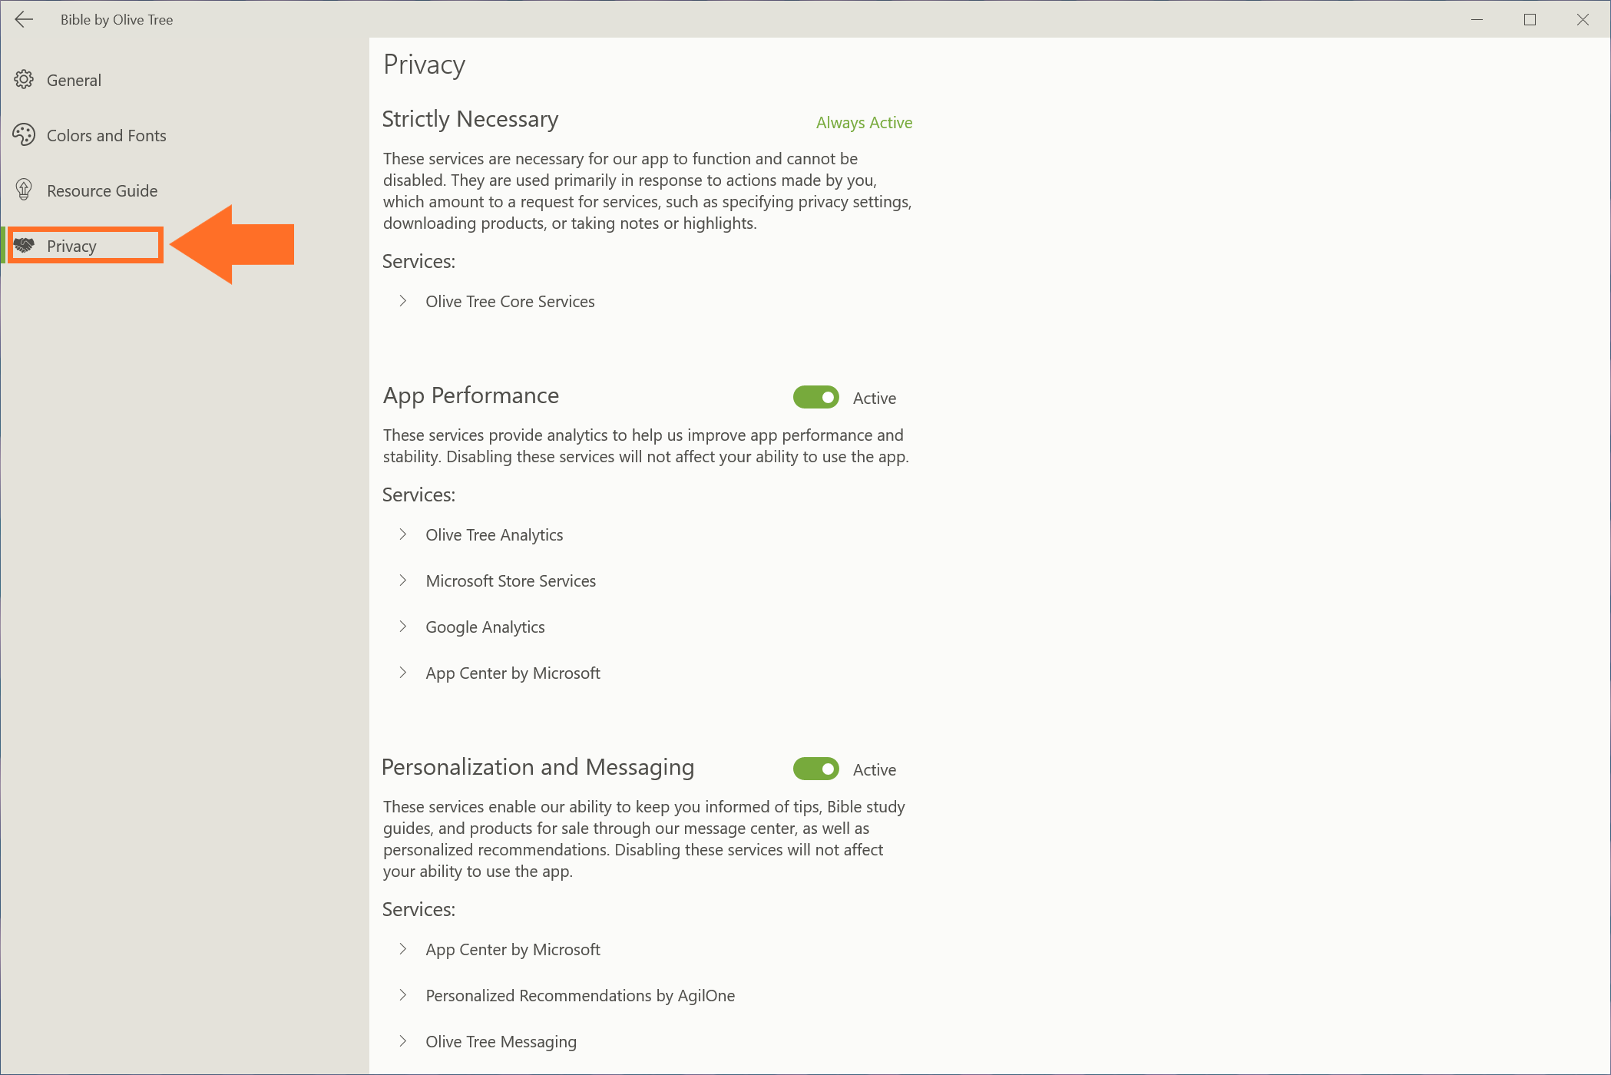1611x1075 pixels.
Task: Select the Privacy settings label
Action: pyautogui.click(x=71, y=246)
